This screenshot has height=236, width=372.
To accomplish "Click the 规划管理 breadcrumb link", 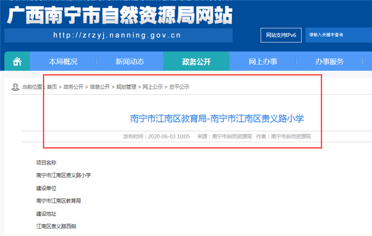I will pos(126,87).
